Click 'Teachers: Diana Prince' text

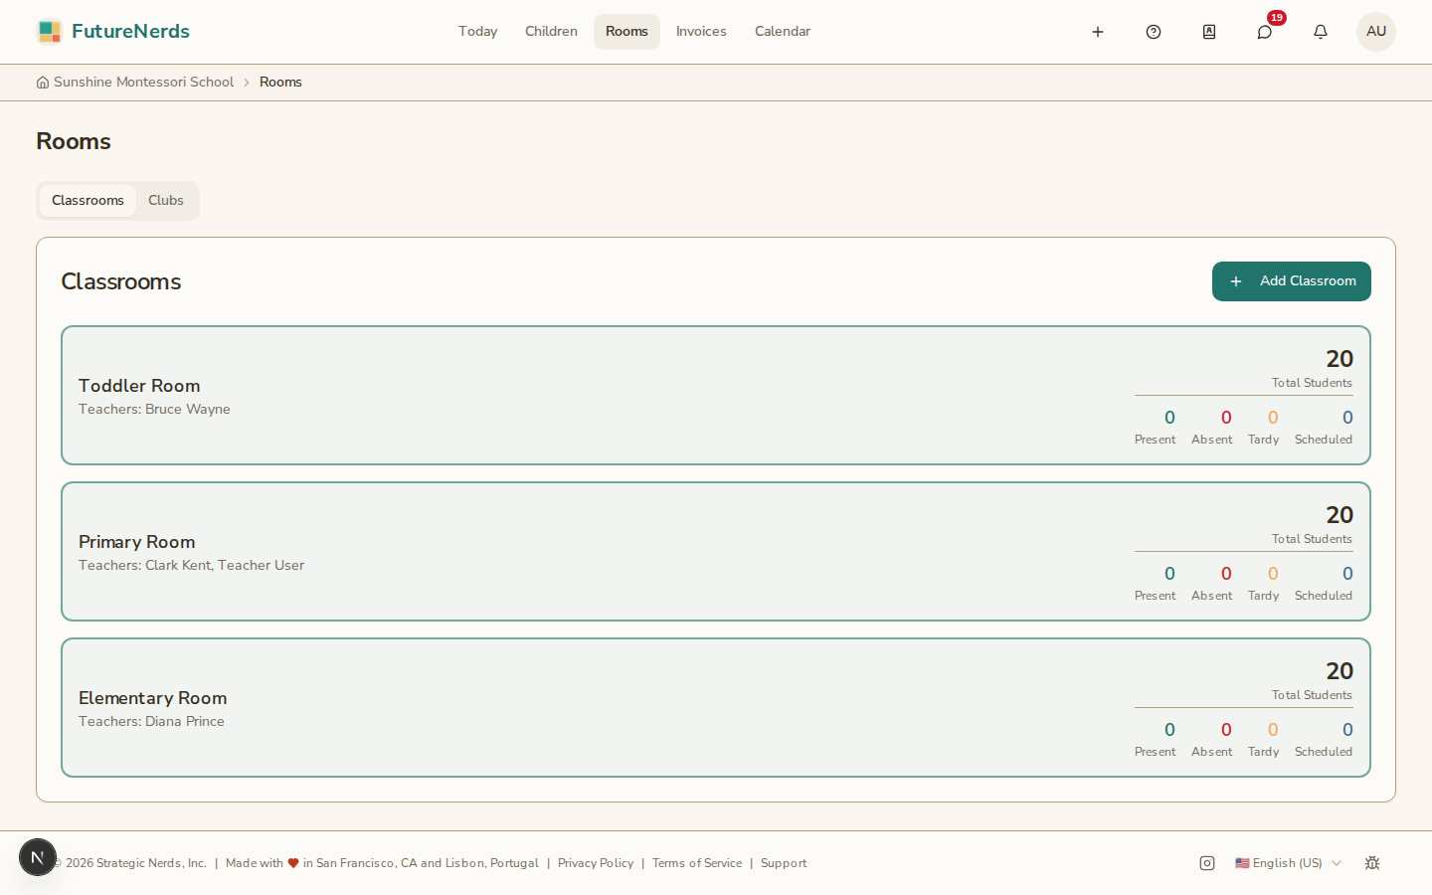(151, 722)
